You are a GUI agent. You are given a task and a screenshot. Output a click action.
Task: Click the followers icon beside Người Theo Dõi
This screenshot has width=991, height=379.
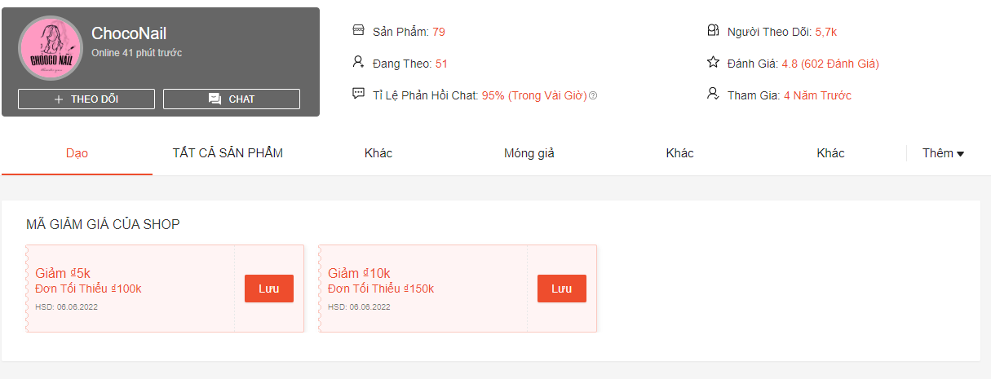tap(713, 31)
